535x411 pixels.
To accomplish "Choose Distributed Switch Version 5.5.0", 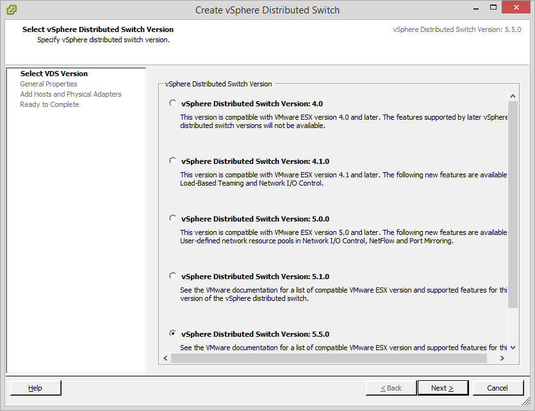I will (x=172, y=334).
